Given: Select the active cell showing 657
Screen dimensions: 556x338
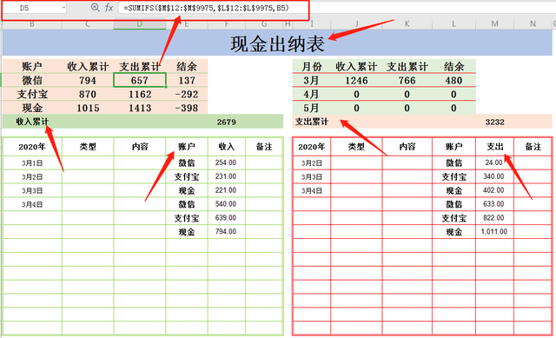Looking at the screenshot, I should coord(140,80).
